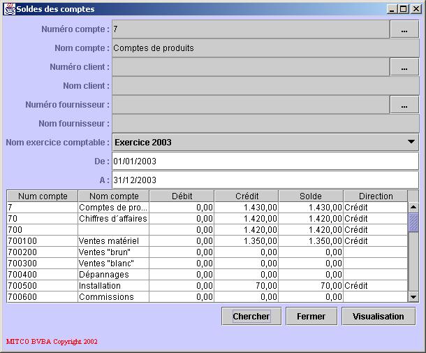
Task: Click the Chercher button
Action: (x=251, y=316)
